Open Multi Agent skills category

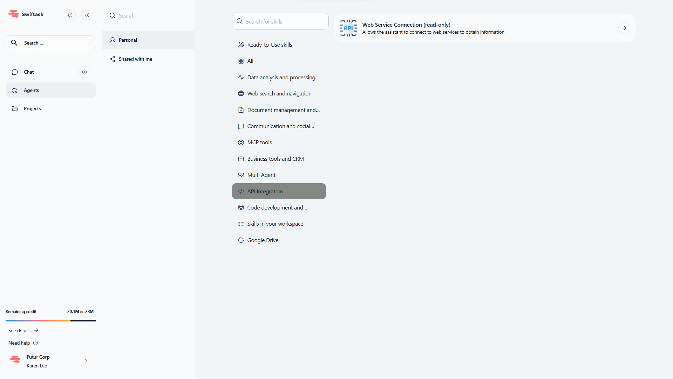(261, 175)
